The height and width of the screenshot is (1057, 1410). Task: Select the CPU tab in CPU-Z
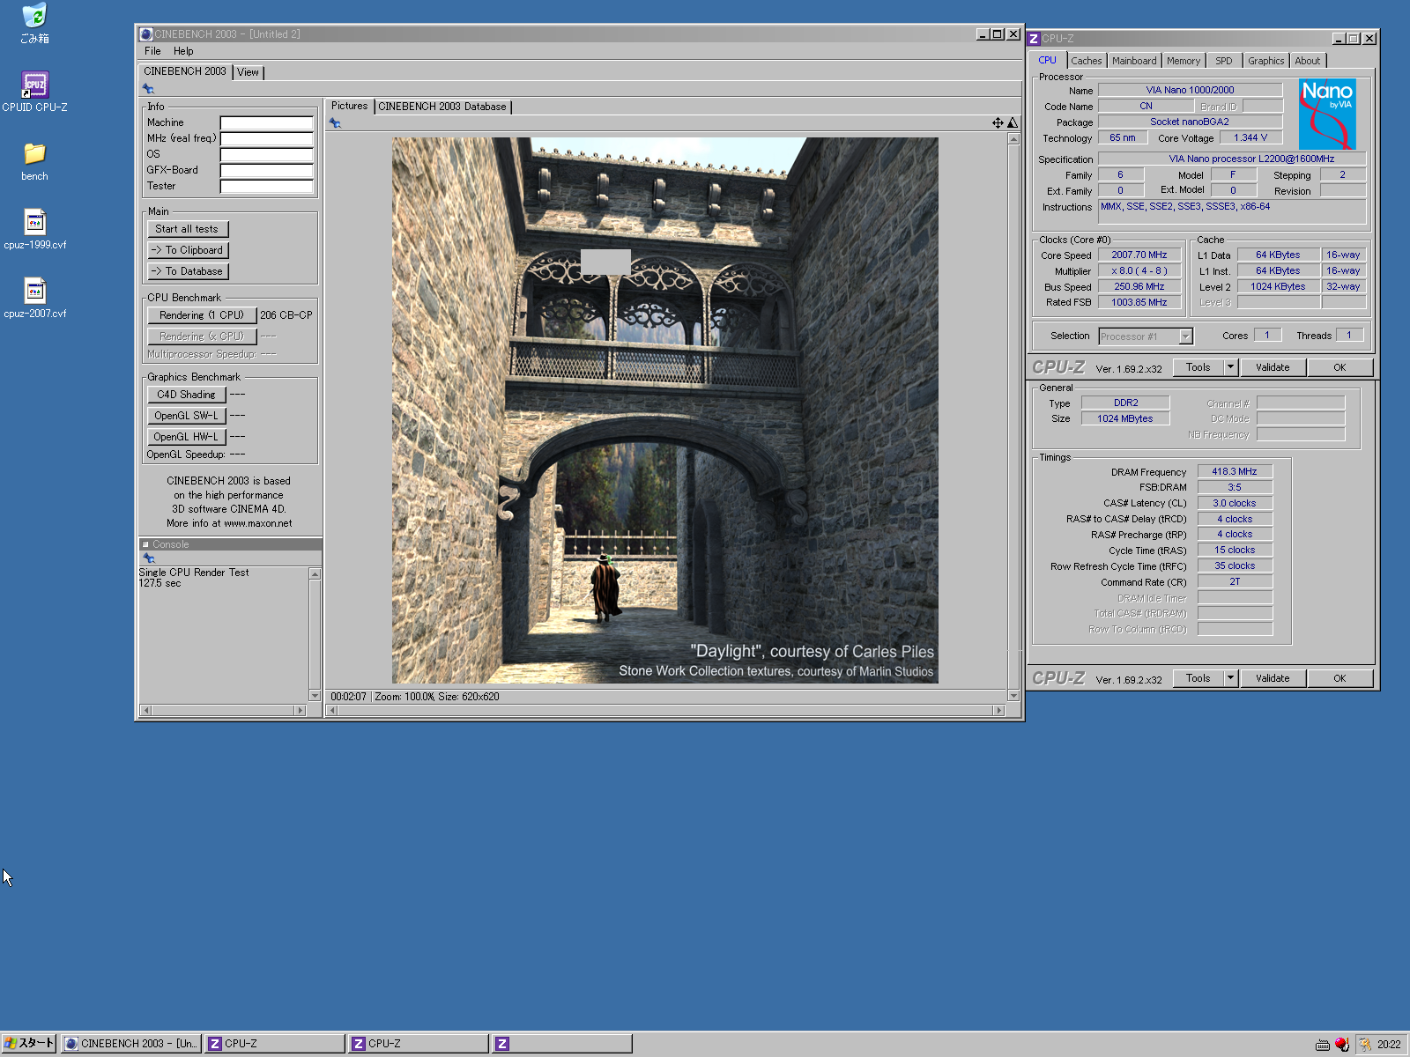pyautogui.click(x=1047, y=60)
